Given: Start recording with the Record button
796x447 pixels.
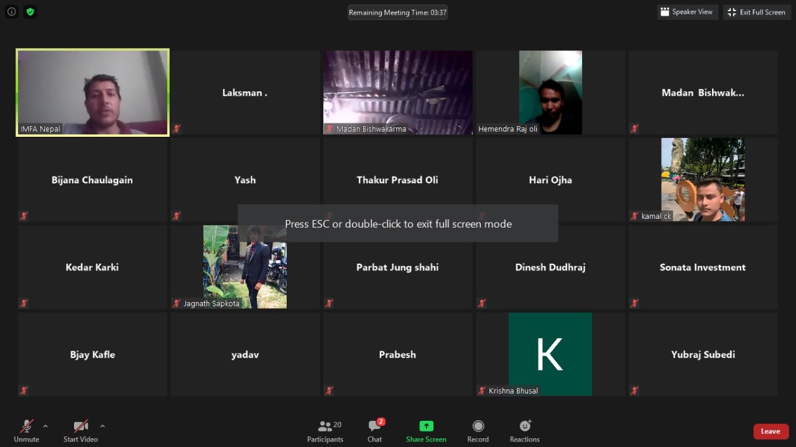Looking at the screenshot, I should point(478,431).
